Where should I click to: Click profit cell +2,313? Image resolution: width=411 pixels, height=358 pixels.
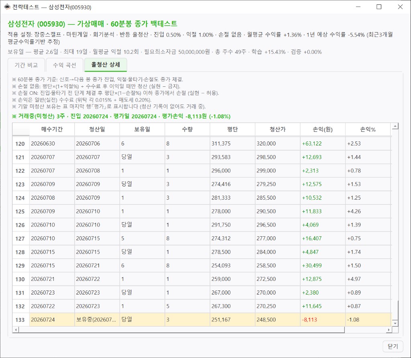[323, 171]
